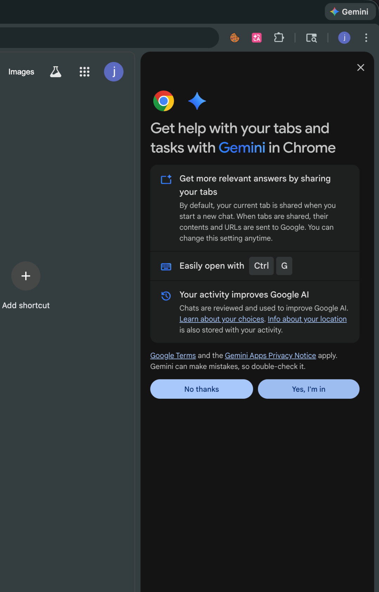Open the Extensions puzzle piece menu
The width and height of the screenshot is (379, 592).
tap(279, 38)
